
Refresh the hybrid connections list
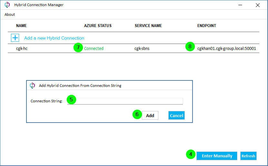tap(248, 156)
